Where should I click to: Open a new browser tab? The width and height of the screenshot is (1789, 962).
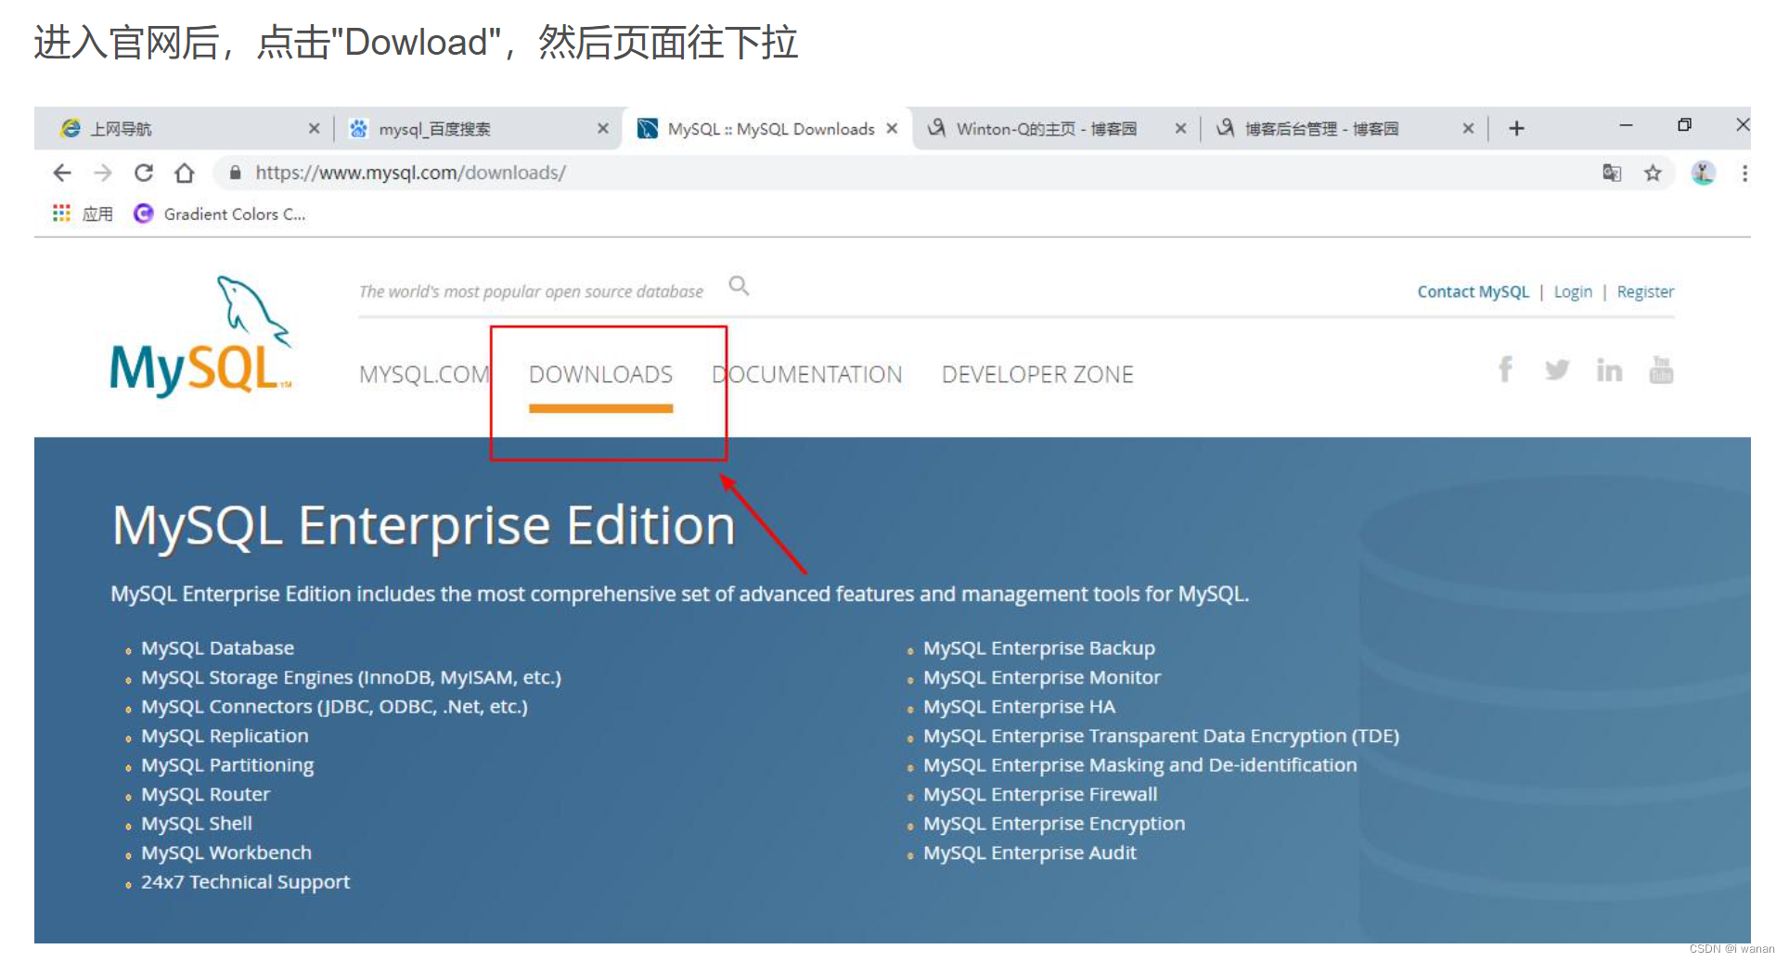1516,128
